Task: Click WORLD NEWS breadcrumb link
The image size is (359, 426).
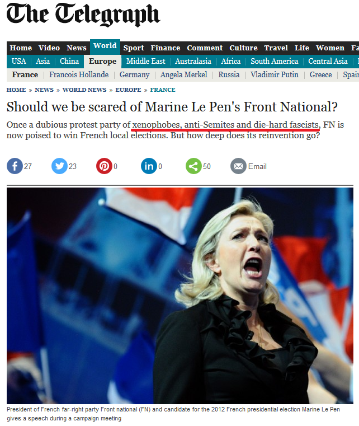Action: pos(84,90)
